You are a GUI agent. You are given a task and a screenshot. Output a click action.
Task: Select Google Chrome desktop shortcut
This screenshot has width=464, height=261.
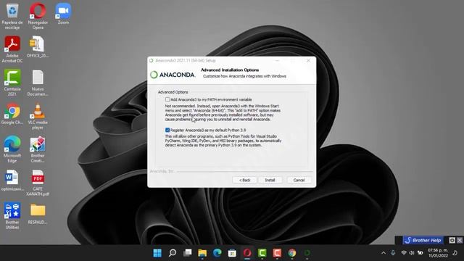point(12,114)
